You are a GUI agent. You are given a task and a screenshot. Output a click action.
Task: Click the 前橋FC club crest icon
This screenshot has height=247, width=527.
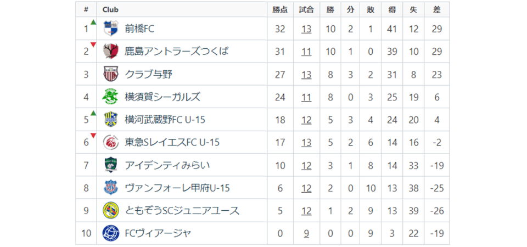[111, 28]
